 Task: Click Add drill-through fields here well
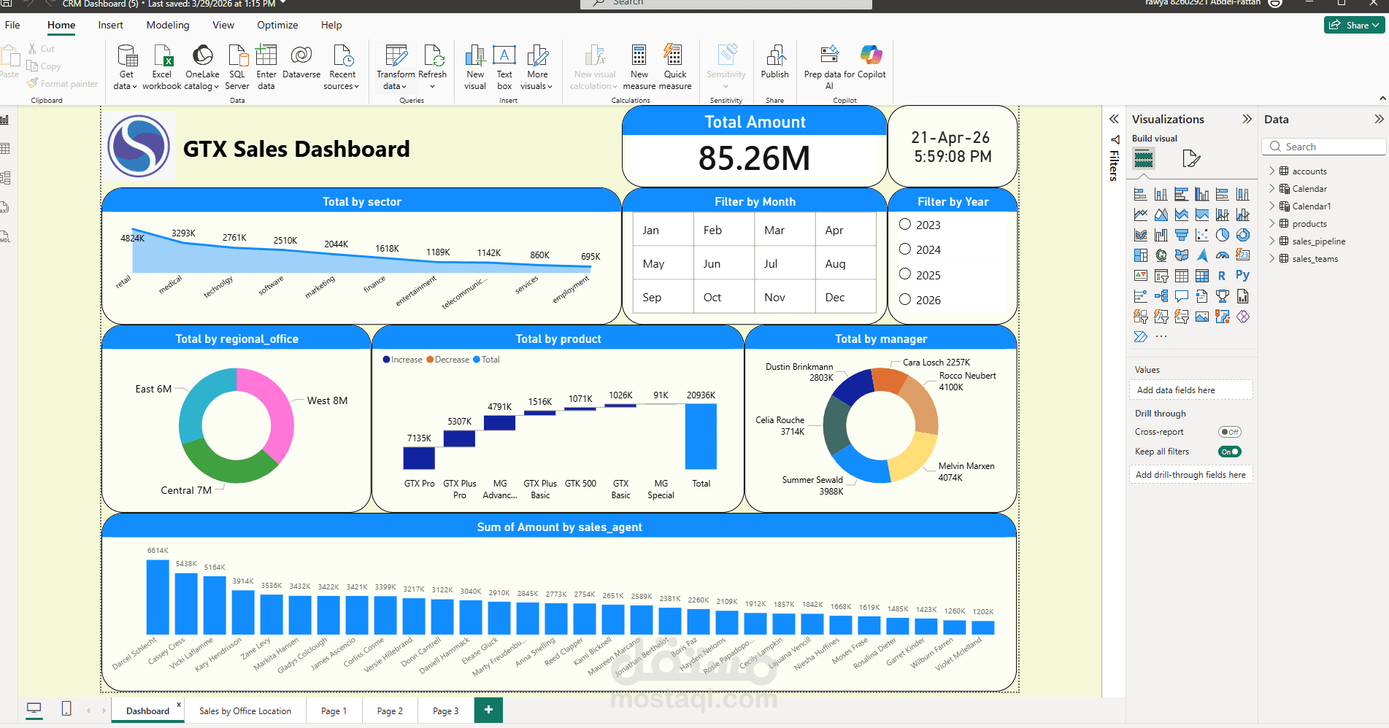click(1191, 475)
